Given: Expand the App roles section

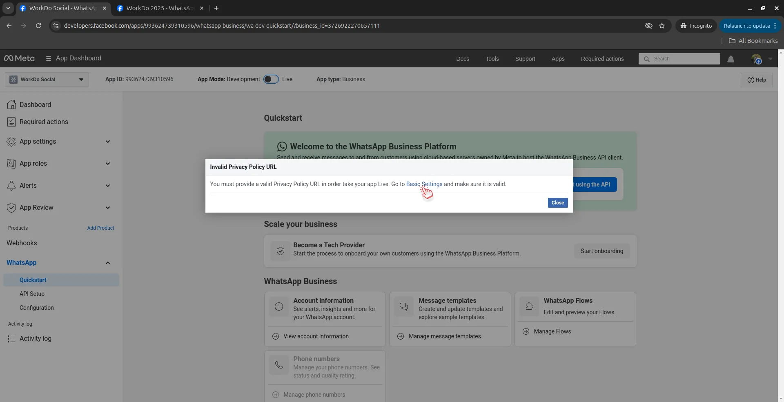Looking at the screenshot, I should (108, 164).
